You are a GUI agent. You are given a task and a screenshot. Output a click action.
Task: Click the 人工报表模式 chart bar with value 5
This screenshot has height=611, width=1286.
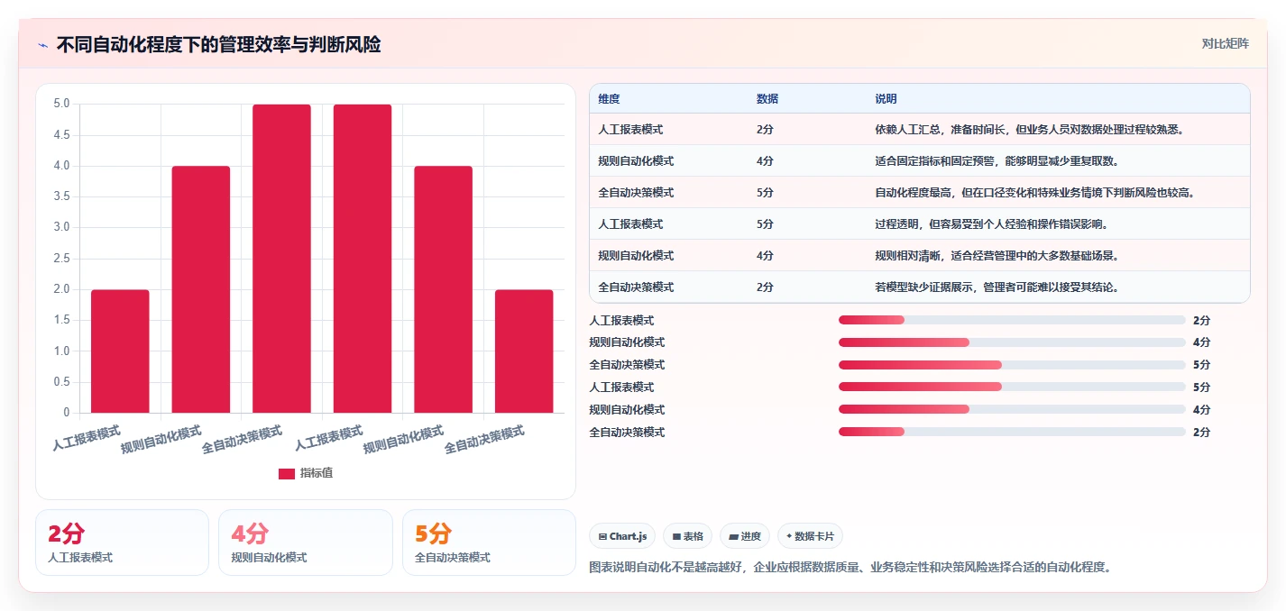(363, 259)
